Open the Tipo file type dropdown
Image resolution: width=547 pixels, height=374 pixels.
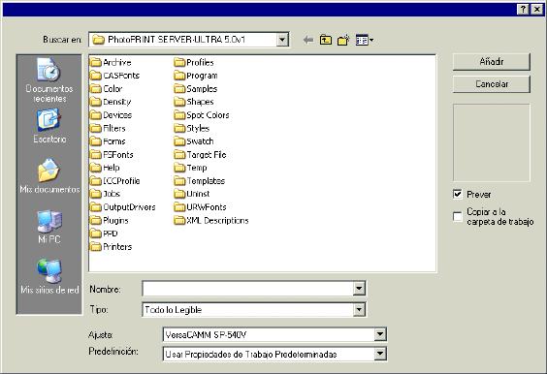click(x=359, y=309)
